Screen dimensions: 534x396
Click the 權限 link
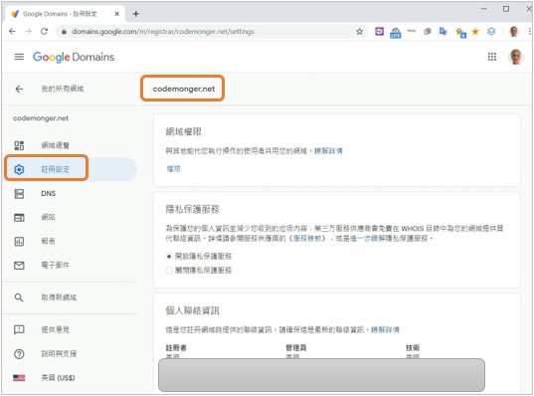click(x=173, y=169)
